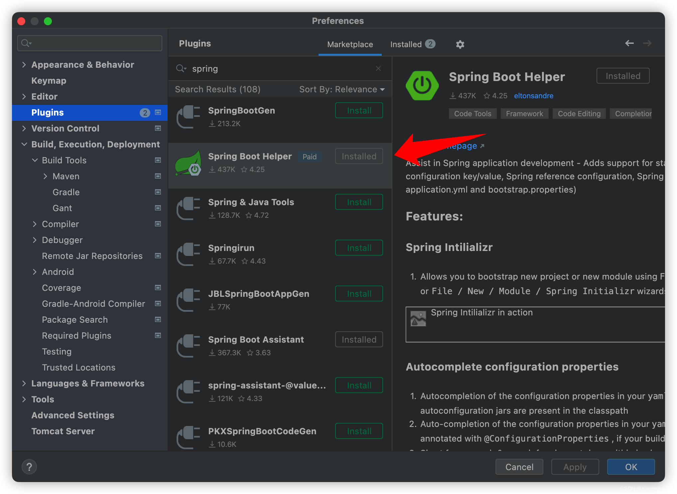Expand the Maven node
Screen dimensions: 677x494
[x=45, y=176]
